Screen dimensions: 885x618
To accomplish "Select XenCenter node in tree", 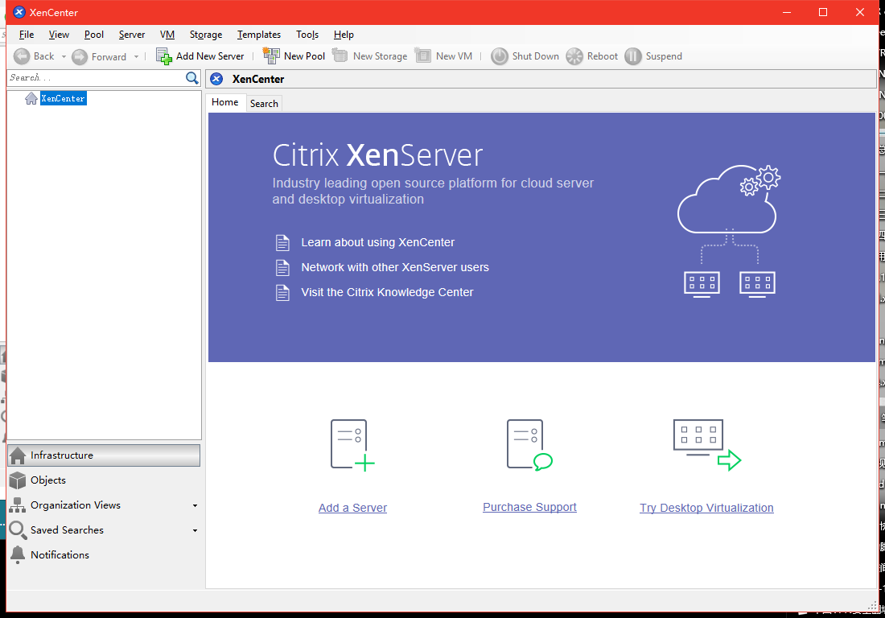I will click(64, 99).
